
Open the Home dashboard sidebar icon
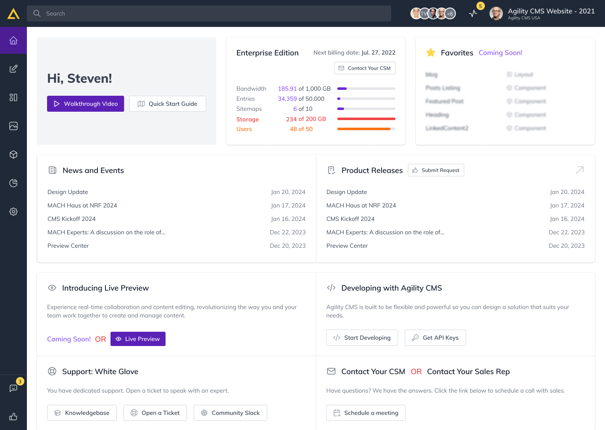click(13, 40)
